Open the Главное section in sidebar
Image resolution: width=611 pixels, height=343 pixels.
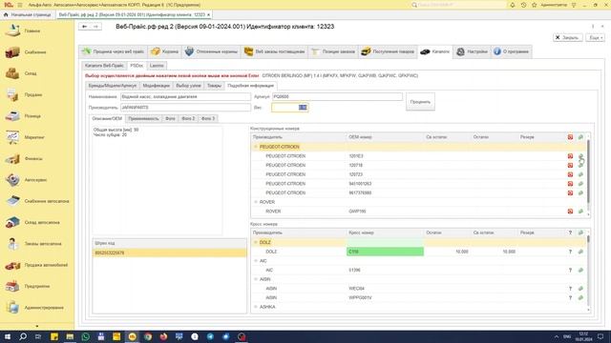pos(32,30)
